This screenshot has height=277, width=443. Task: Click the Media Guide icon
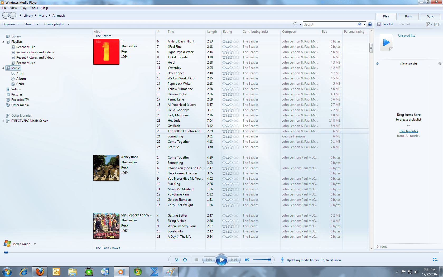click(x=7, y=243)
